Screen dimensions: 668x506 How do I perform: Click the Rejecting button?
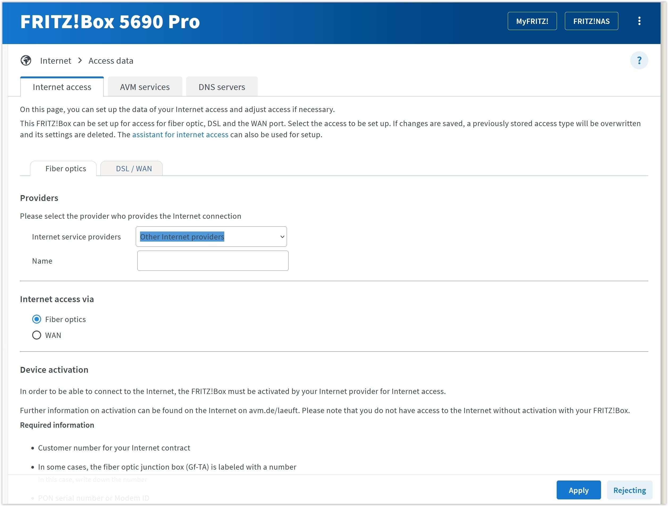(x=630, y=490)
